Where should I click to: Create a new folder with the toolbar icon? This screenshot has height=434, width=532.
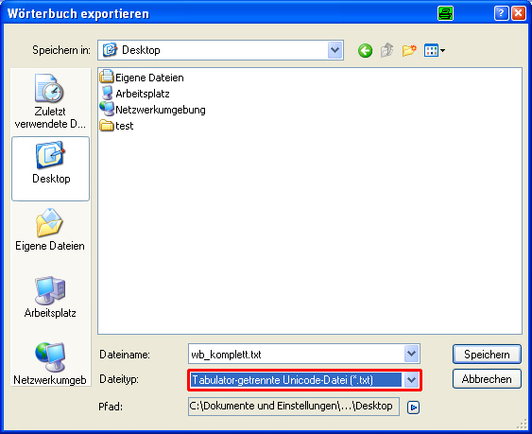(409, 51)
